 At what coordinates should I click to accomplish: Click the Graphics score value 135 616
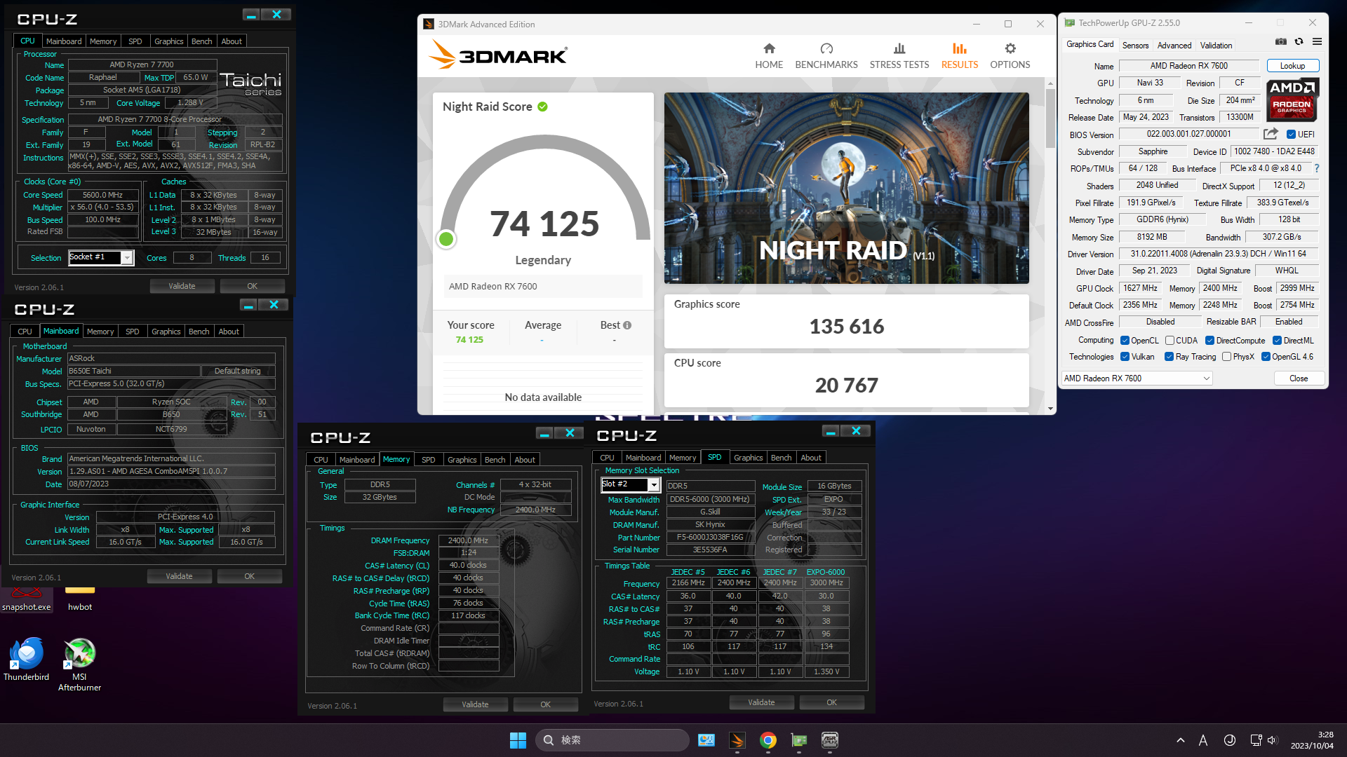(x=847, y=327)
